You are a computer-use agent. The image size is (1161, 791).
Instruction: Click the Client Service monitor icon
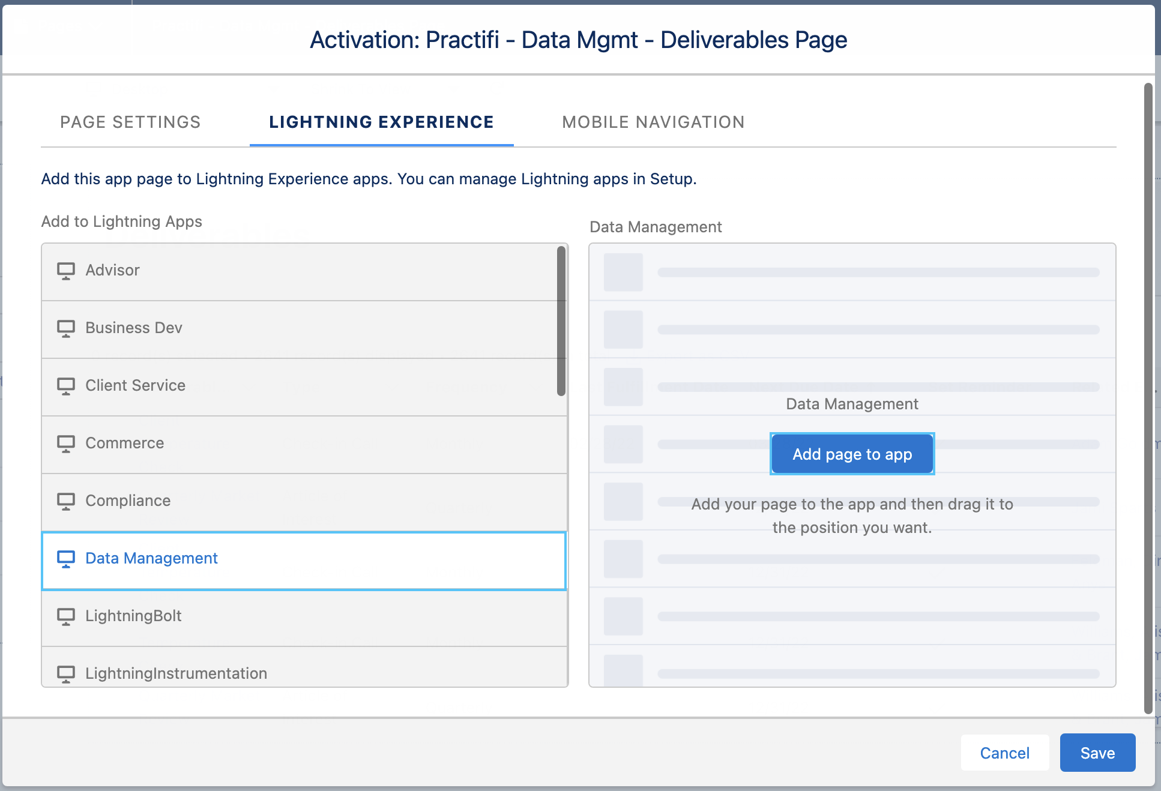pos(66,386)
